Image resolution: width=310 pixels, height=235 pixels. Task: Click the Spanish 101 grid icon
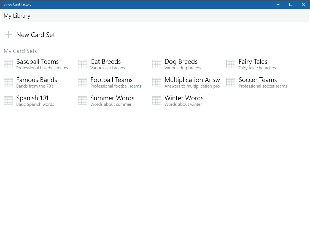coord(8,101)
